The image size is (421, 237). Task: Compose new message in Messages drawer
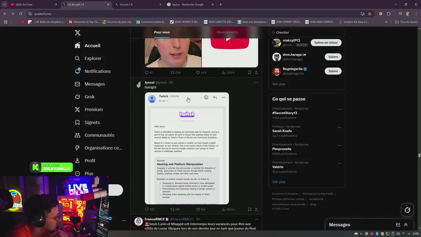click(398, 225)
